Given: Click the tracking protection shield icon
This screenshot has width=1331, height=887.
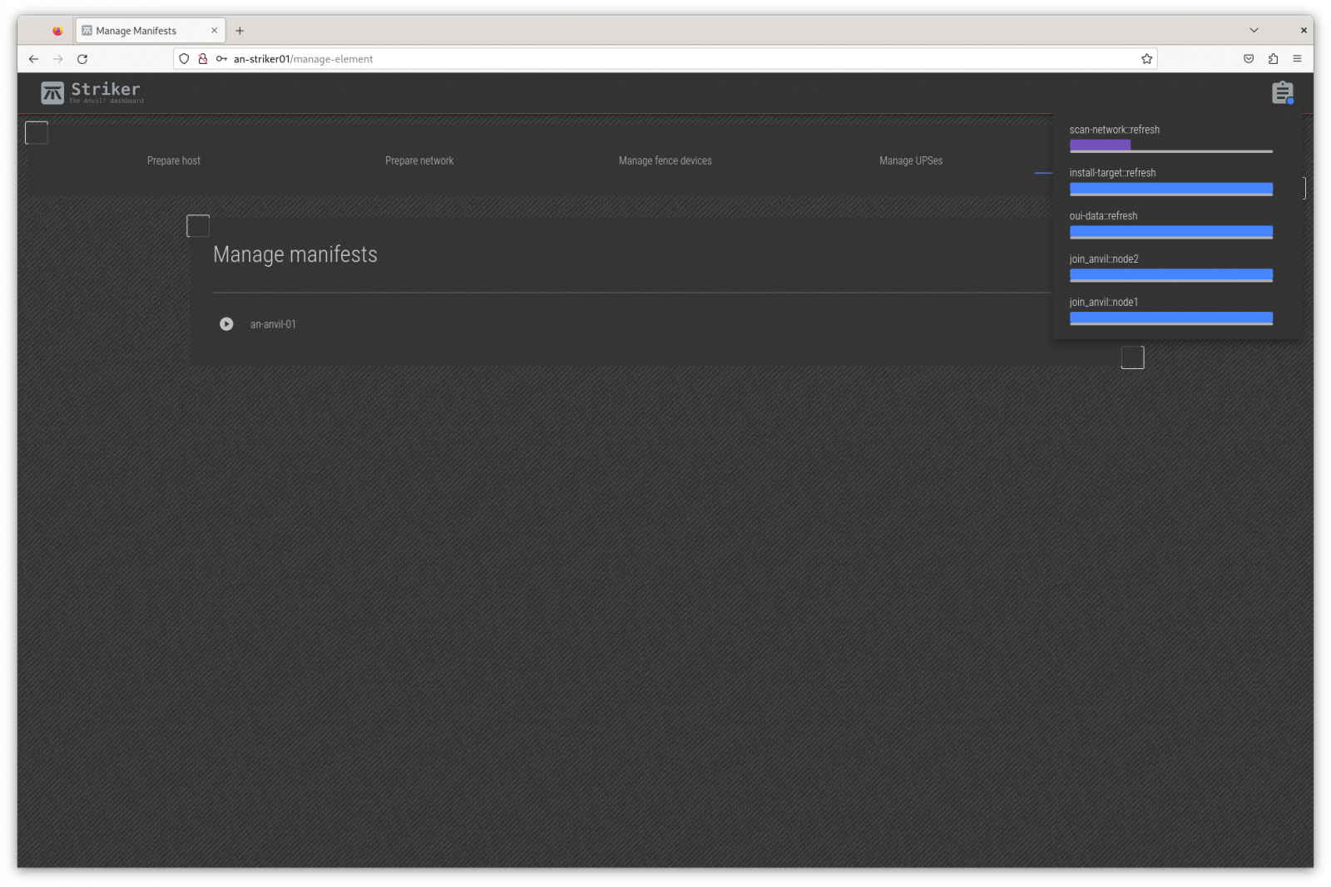Looking at the screenshot, I should (185, 59).
